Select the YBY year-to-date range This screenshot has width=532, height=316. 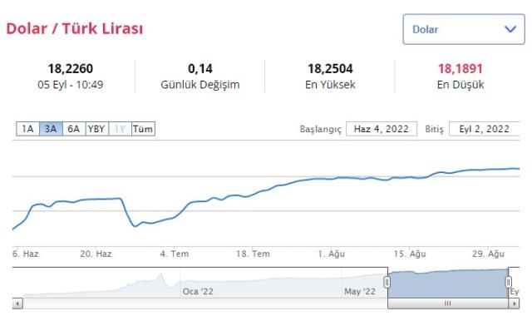point(97,129)
